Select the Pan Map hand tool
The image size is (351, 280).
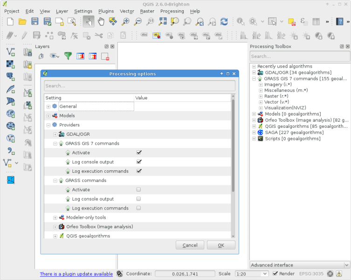click(101, 21)
